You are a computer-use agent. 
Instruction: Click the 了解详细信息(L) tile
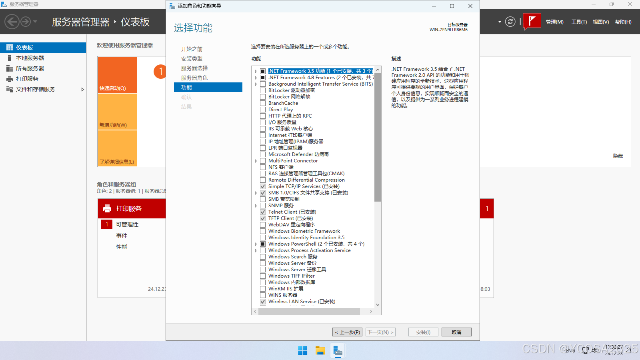coord(118,148)
